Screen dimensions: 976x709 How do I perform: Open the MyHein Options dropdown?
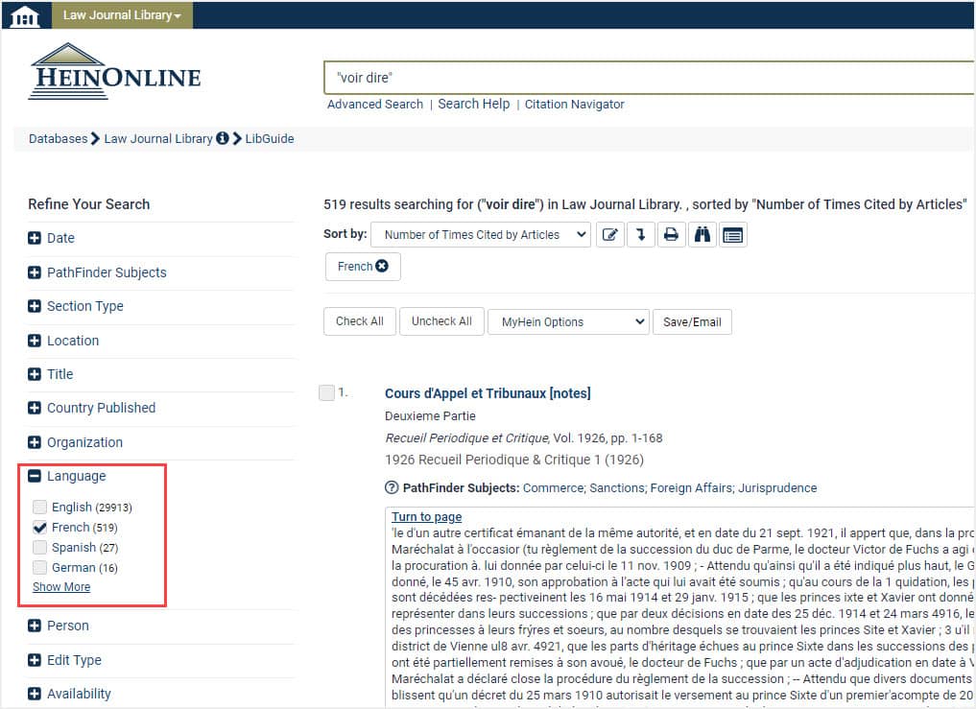coord(568,321)
